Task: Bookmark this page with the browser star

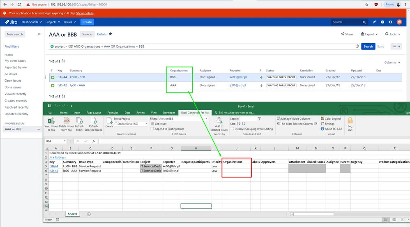Action: (366, 5)
